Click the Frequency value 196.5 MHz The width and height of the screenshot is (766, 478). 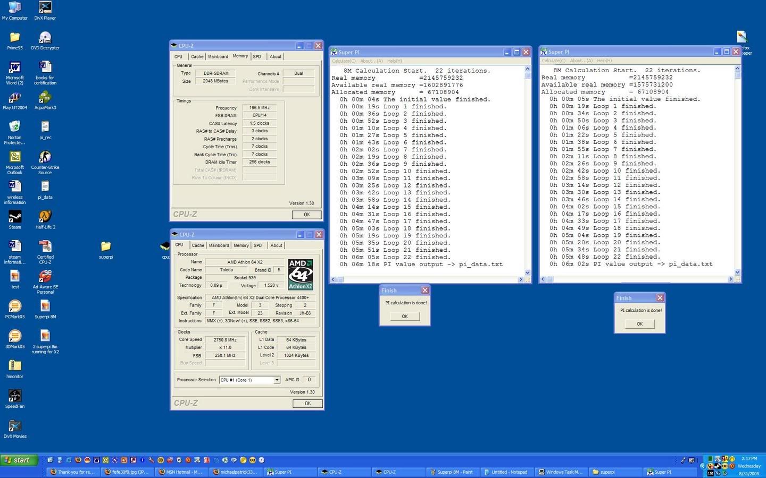coord(260,108)
